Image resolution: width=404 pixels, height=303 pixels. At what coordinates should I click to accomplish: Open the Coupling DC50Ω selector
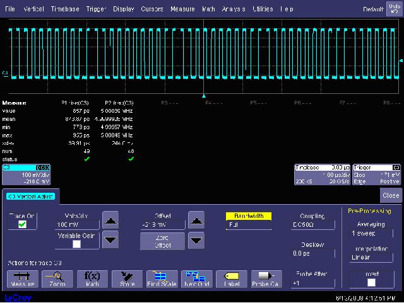(312, 224)
